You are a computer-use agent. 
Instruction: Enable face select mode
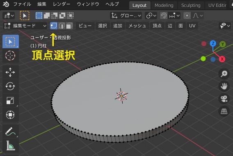pyautogui.click(x=69, y=26)
